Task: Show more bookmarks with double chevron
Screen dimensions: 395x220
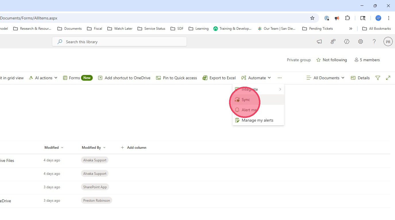Action: coord(351,29)
